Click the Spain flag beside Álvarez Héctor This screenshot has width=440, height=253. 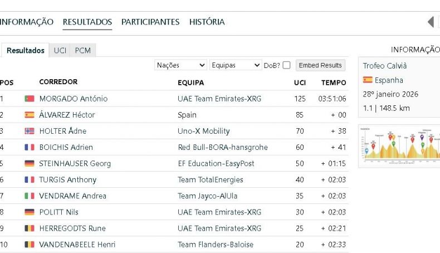(x=30, y=115)
